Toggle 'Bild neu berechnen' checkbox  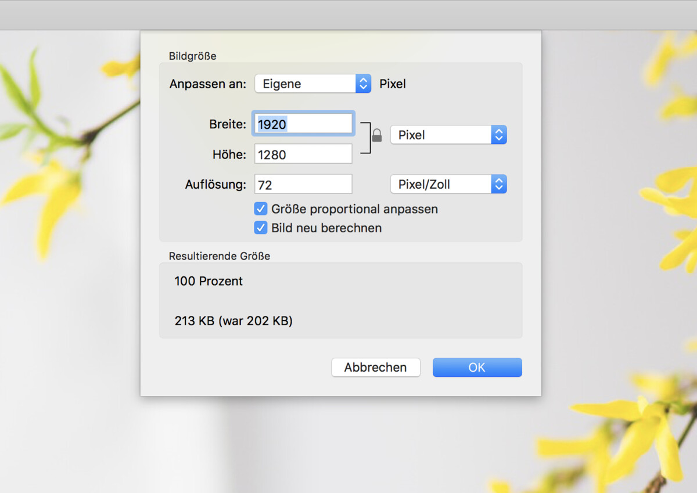click(x=261, y=228)
